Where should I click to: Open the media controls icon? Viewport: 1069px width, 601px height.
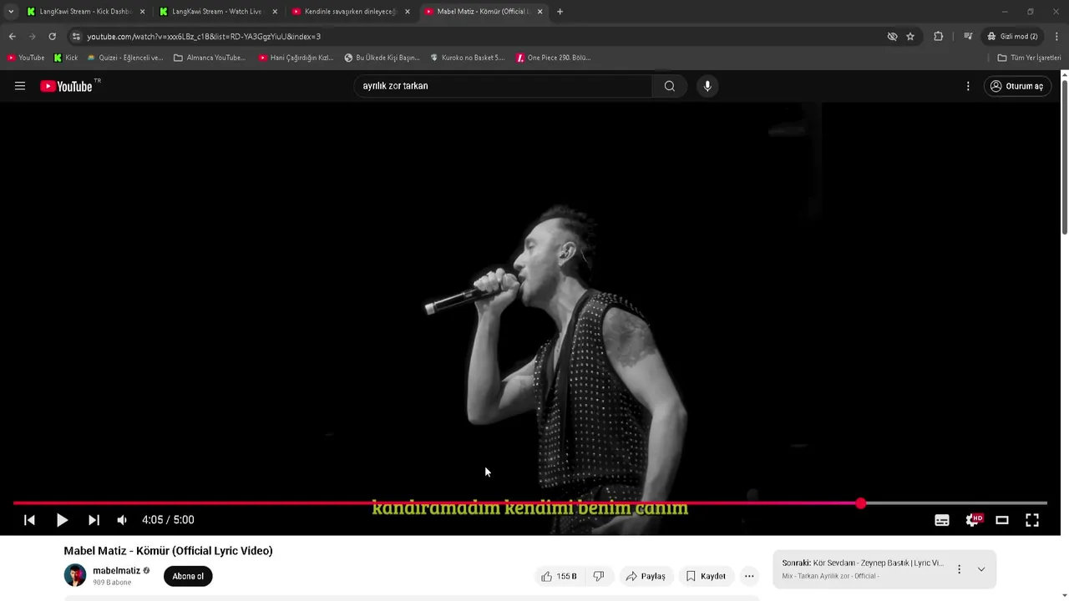(968, 37)
